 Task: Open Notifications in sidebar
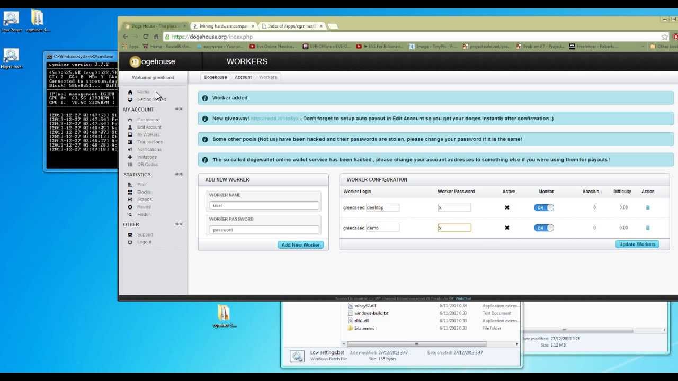(149, 149)
